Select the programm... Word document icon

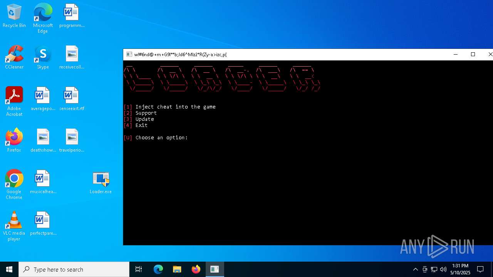(x=72, y=16)
